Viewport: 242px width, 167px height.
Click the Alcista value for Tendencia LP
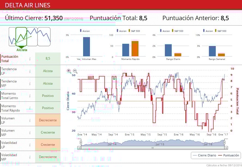(48, 71)
